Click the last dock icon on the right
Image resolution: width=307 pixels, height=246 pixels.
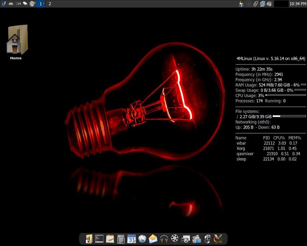pos(218,239)
